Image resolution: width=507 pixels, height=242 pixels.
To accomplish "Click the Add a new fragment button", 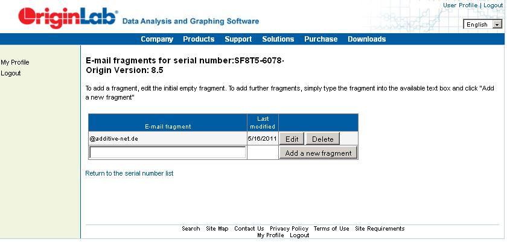I will pos(318,153).
